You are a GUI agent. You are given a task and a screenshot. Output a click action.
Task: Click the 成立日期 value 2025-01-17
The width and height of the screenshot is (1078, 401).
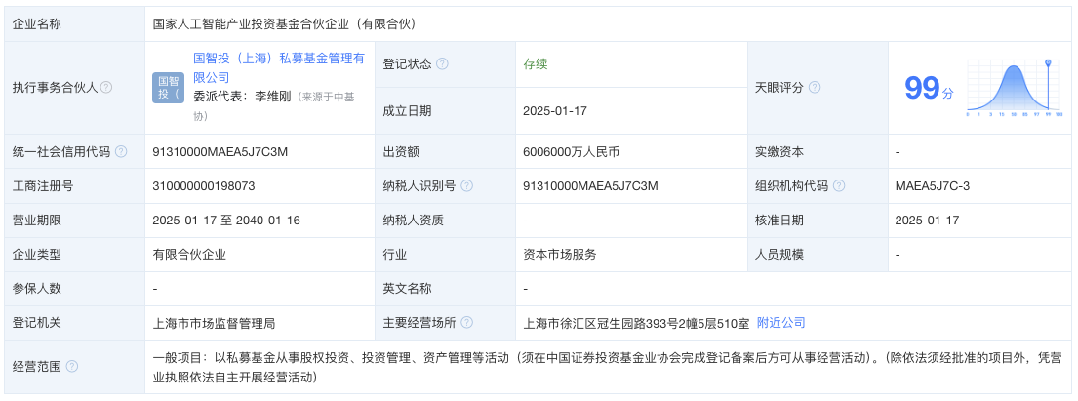click(x=555, y=111)
